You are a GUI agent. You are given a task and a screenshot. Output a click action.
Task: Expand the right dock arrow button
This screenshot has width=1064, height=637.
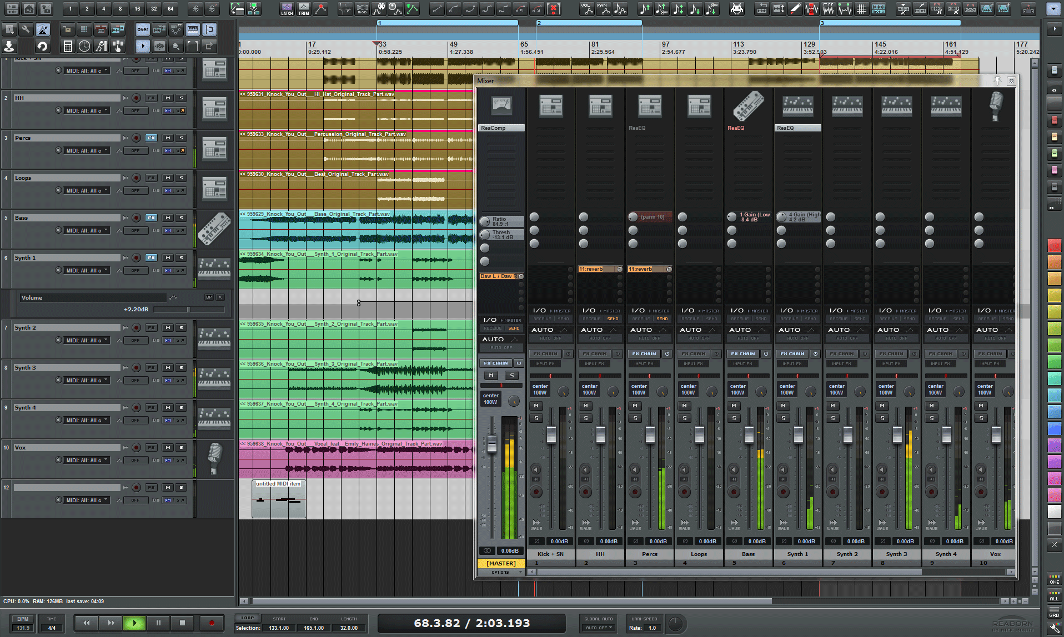click(x=1054, y=29)
